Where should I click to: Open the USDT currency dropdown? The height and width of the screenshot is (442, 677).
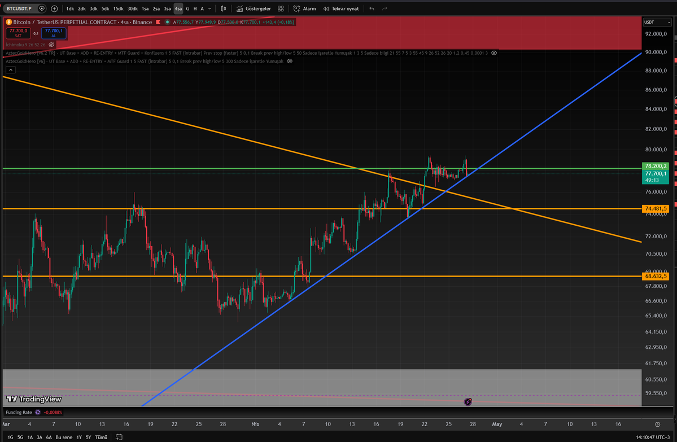coord(657,22)
